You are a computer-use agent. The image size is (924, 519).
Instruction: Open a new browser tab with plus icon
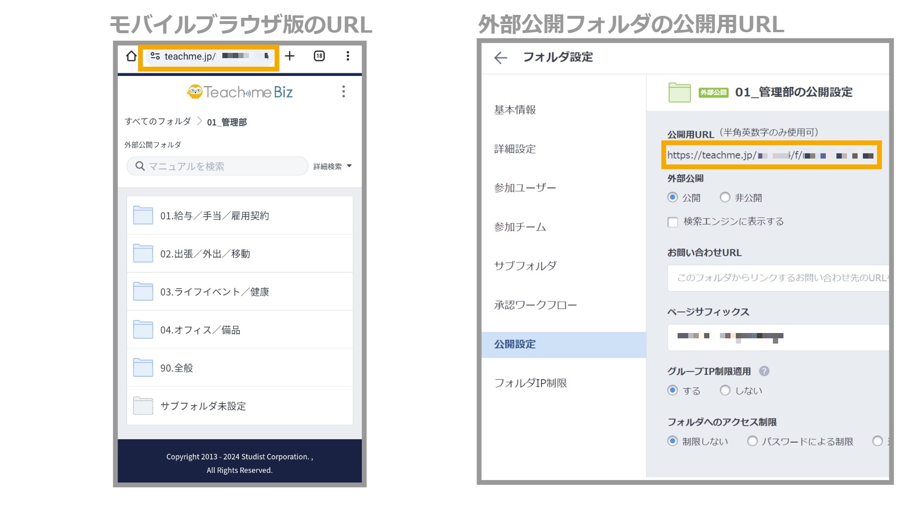(x=290, y=56)
